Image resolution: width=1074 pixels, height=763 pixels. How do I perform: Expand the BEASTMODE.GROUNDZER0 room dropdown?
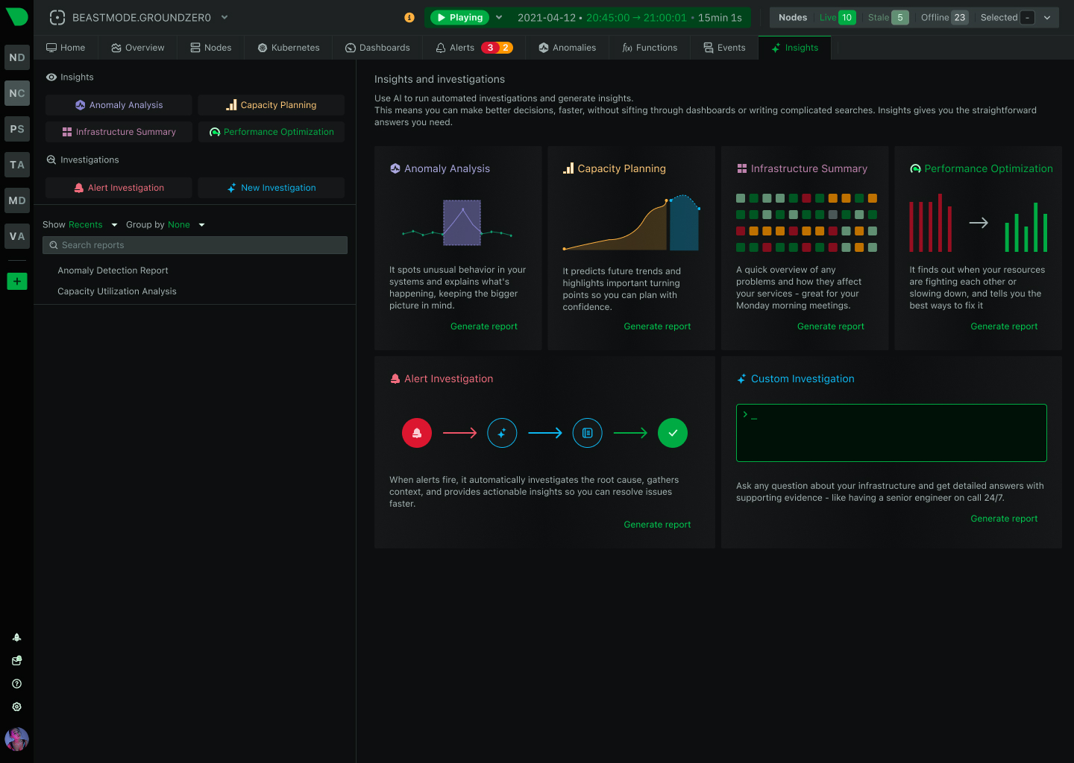(224, 17)
